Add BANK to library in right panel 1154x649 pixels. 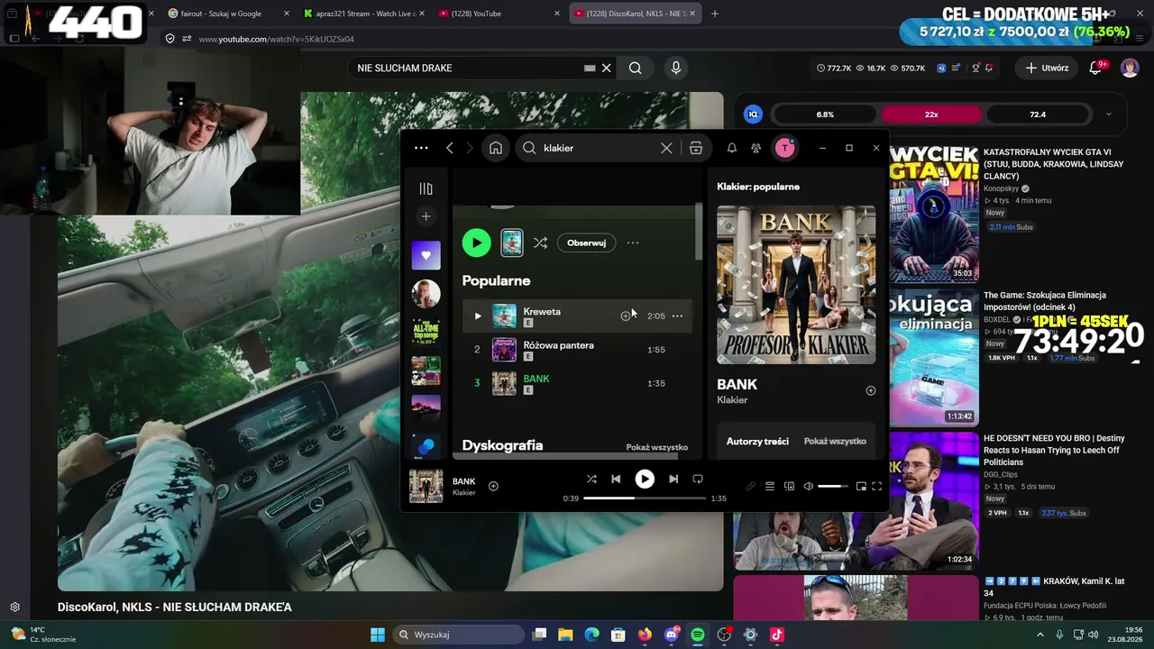871,391
